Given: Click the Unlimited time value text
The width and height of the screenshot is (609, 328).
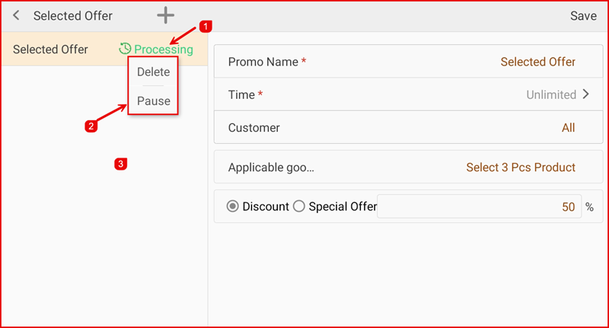Looking at the screenshot, I should point(551,95).
